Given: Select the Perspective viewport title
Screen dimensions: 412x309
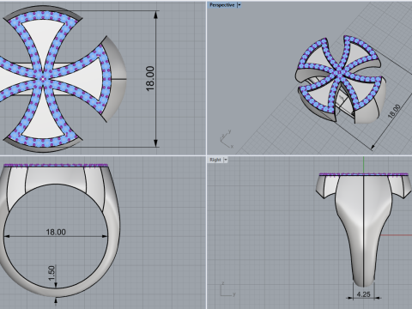Looking at the screenshot, I should 222,5.
